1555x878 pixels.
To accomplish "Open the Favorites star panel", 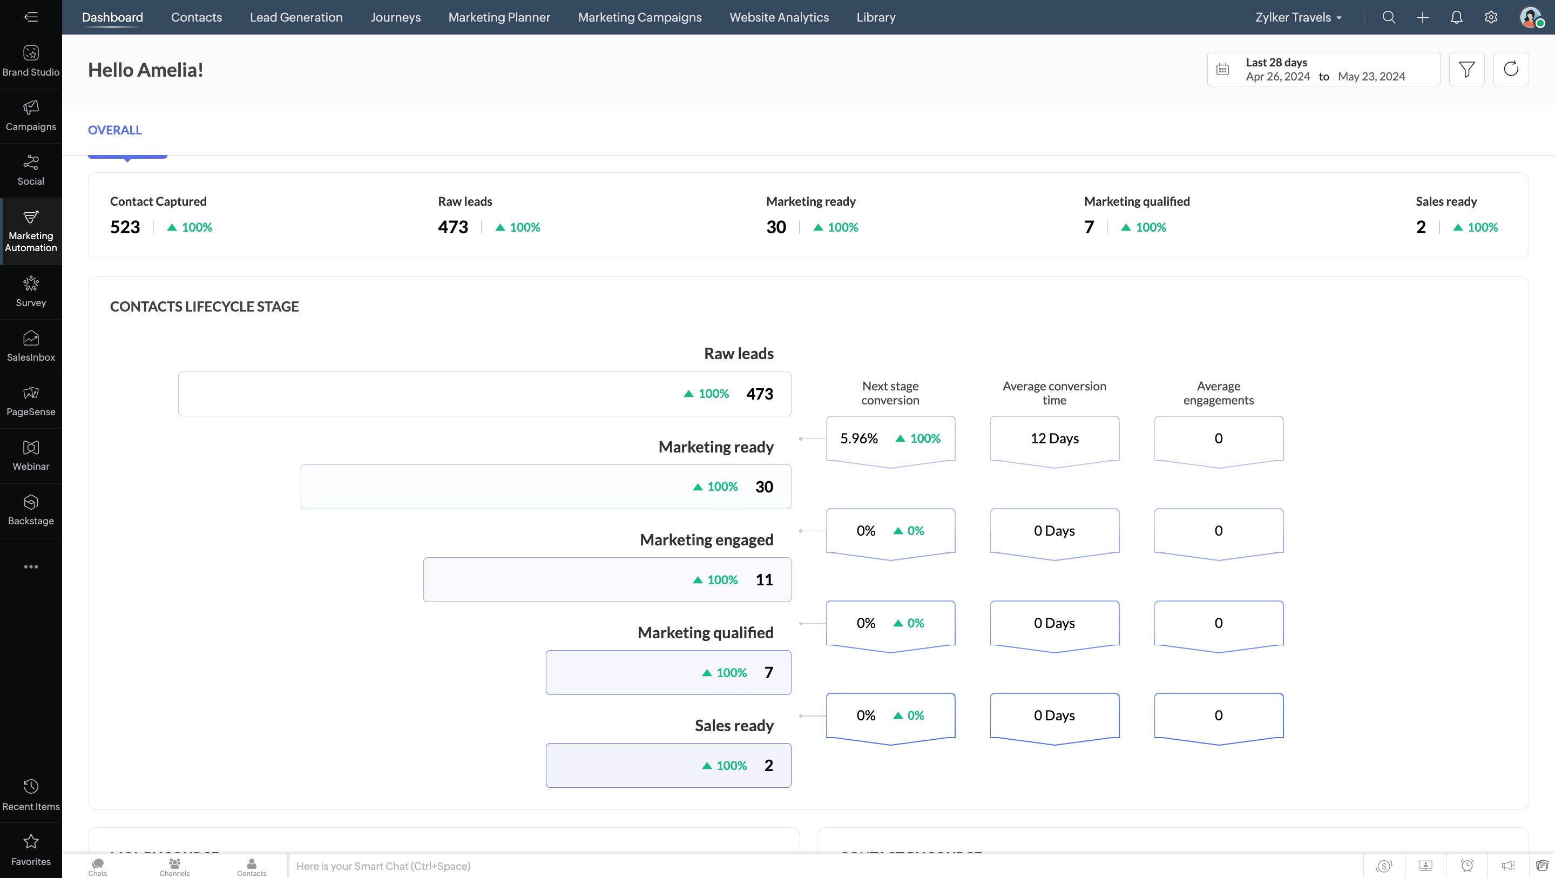I will [31, 848].
